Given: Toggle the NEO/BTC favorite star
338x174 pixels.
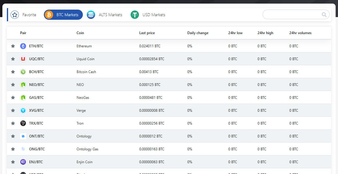Looking at the screenshot, I should [x=13, y=85].
